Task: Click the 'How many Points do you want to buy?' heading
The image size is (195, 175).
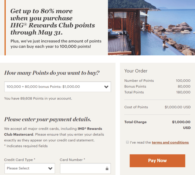Action: [52, 73]
